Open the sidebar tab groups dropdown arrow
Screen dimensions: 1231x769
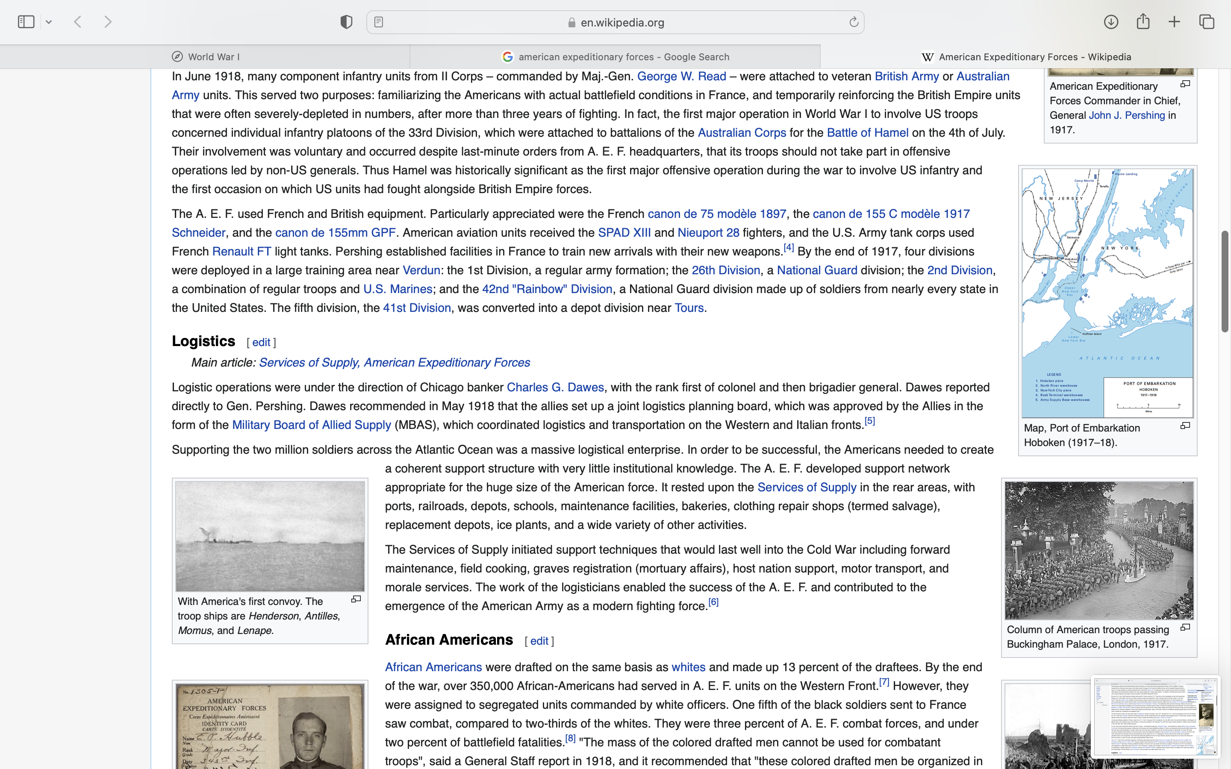(49, 22)
